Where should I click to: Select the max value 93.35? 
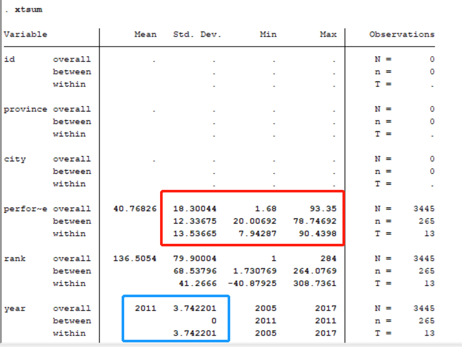coord(323,209)
